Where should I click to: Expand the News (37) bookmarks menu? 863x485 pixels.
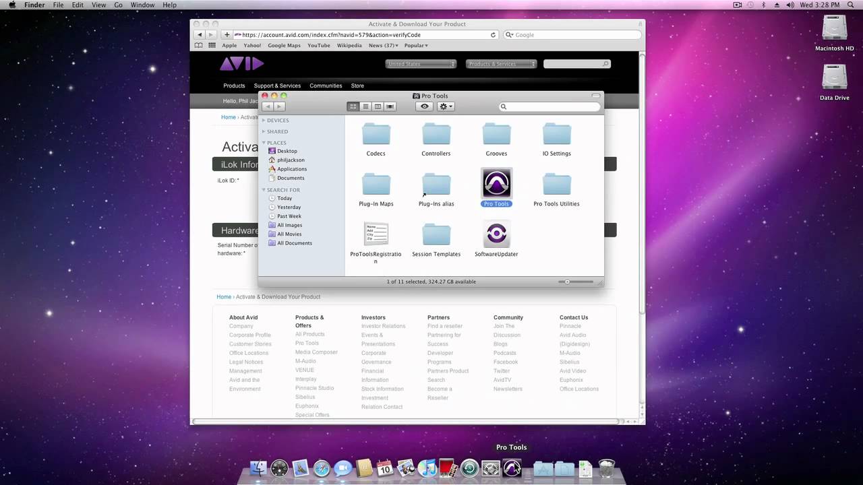click(384, 46)
